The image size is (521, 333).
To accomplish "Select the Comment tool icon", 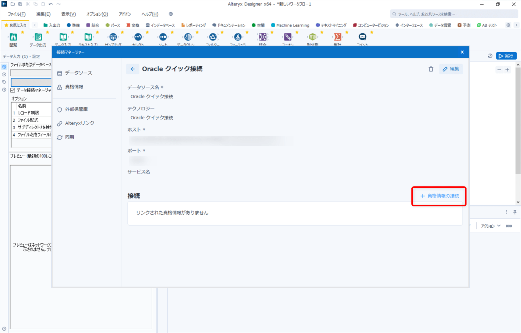I will tap(362, 37).
